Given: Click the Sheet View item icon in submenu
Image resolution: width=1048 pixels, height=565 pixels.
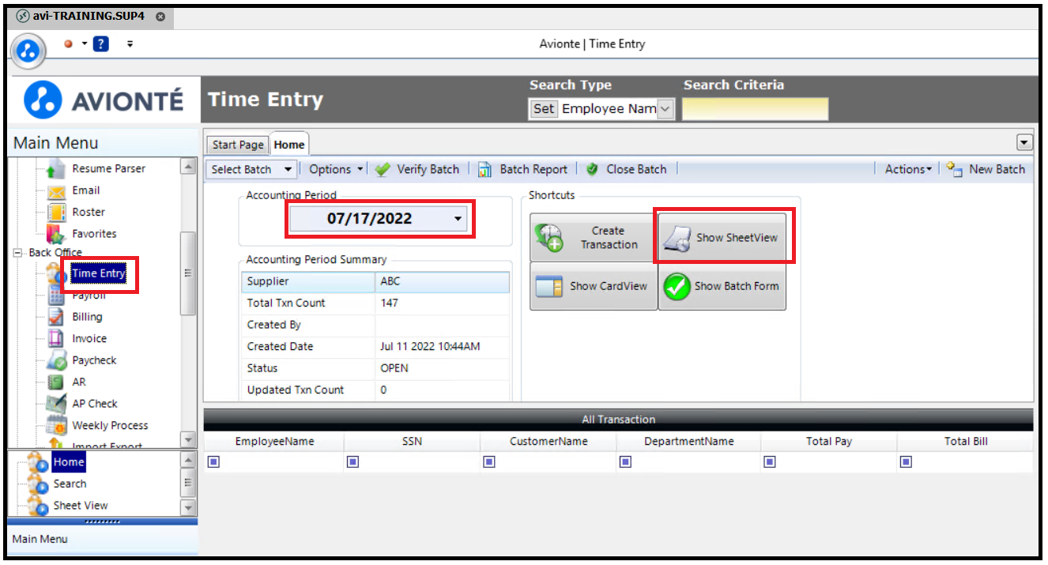Looking at the screenshot, I should [38, 506].
